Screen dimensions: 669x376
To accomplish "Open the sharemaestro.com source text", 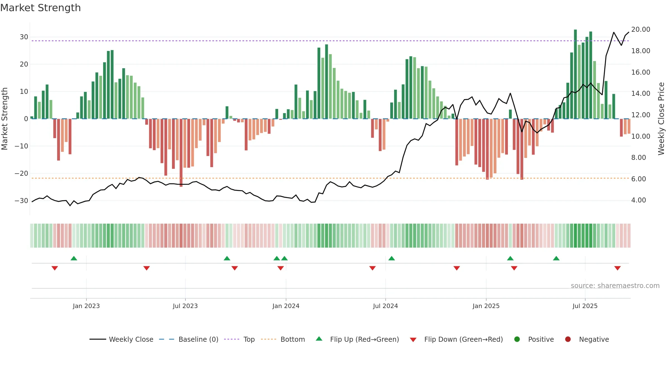I will point(615,286).
